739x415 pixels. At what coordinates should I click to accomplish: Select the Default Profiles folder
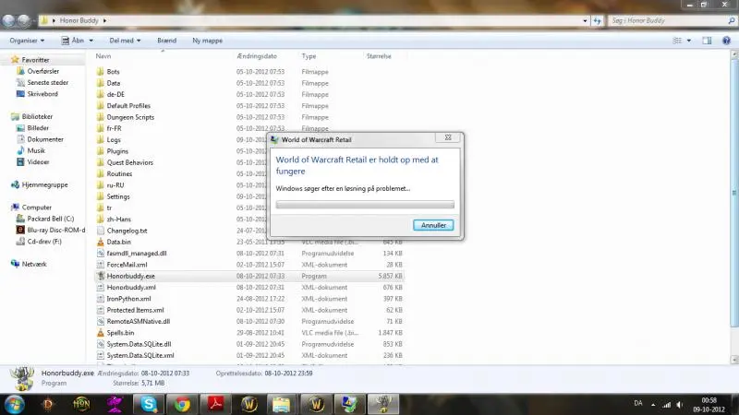[128, 106]
